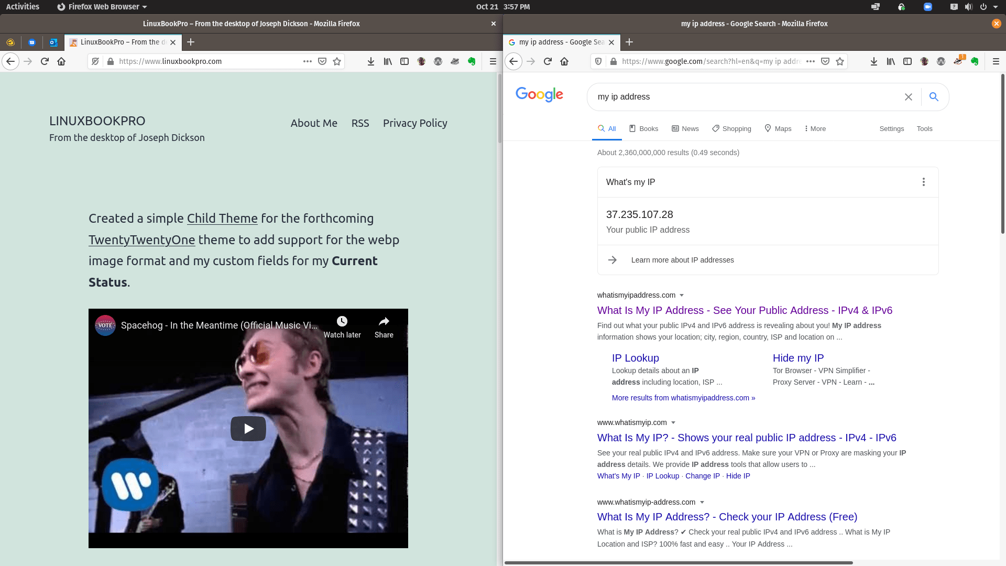Open More search categories dropdown
This screenshot has height=566, width=1006.
coord(815,129)
